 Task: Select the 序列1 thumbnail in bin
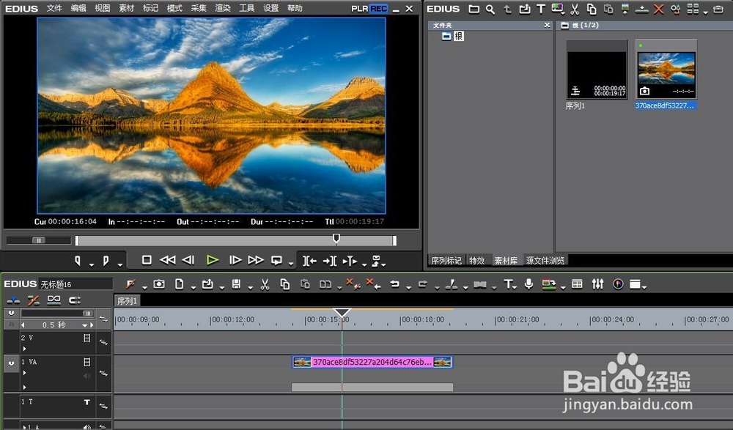597,69
